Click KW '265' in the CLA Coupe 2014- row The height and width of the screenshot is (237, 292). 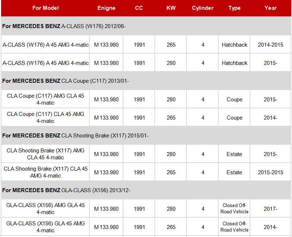click(171, 117)
